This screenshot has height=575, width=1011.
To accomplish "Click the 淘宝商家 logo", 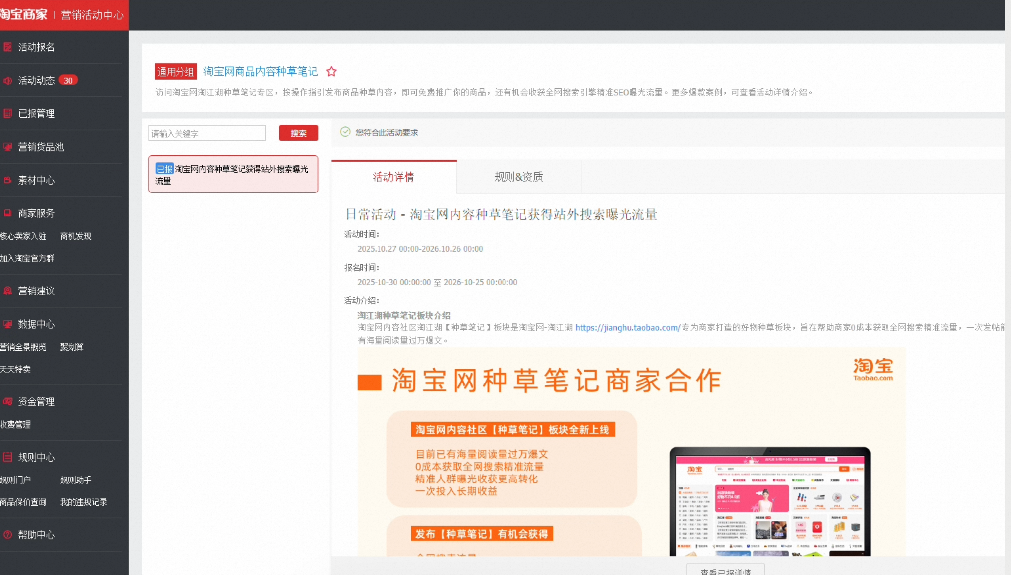I will pyautogui.click(x=23, y=15).
